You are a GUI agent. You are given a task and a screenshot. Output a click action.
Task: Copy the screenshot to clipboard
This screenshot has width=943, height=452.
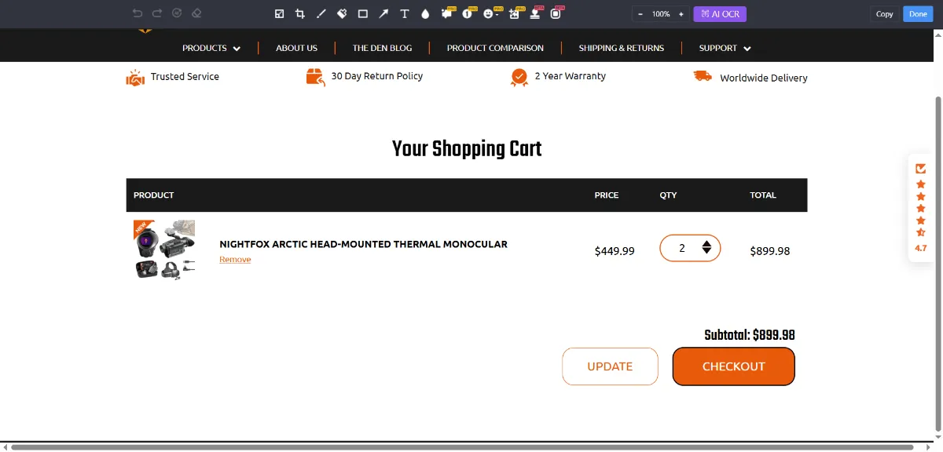click(885, 14)
